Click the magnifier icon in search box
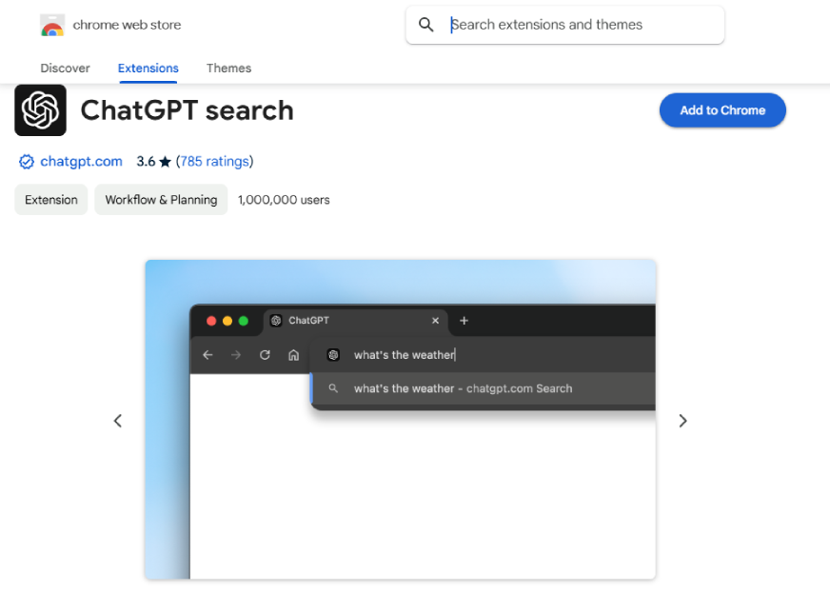Viewport: 830px width, 592px height. (x=426, y=25)
